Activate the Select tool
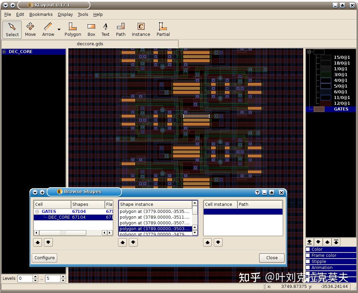Viewport: 358px width, 293px height. tap(12, 29)
